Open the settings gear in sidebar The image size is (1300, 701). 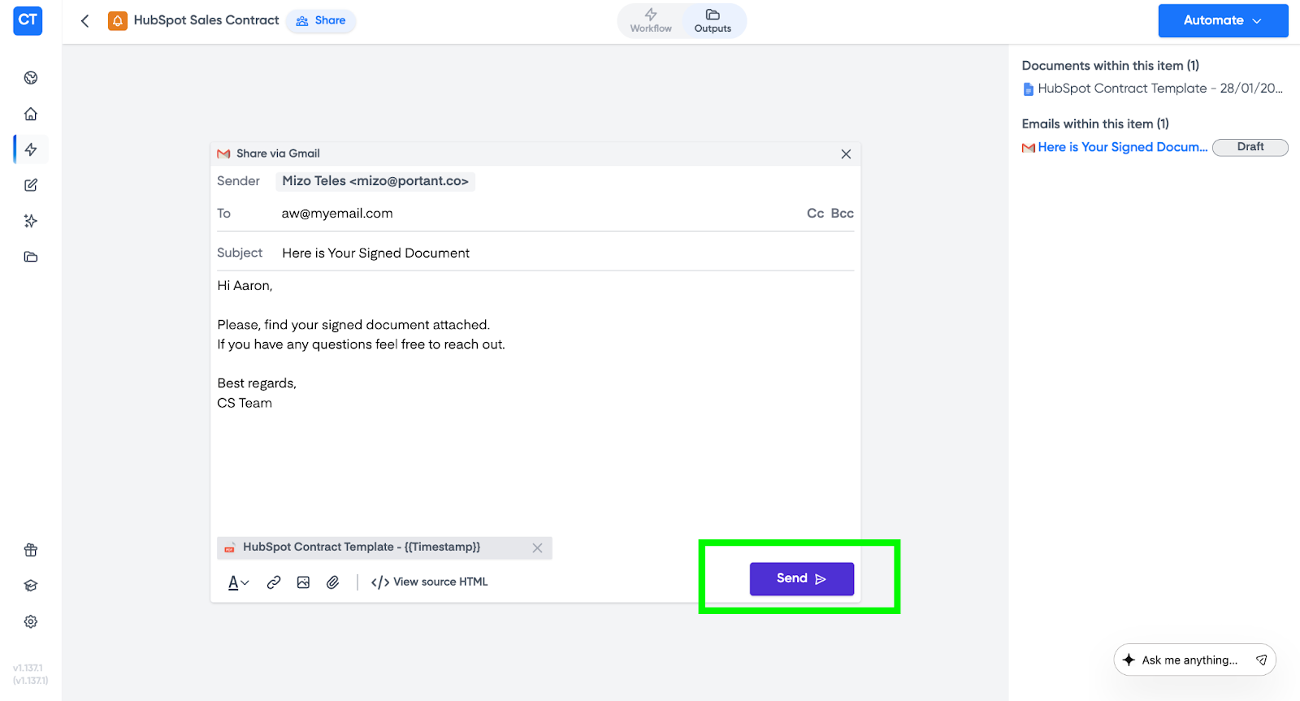coord(31,621)
